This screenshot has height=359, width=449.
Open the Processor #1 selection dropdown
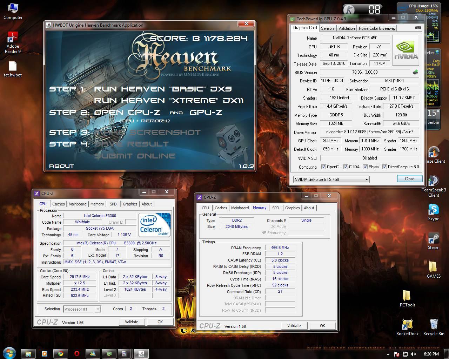click(82, 309)
